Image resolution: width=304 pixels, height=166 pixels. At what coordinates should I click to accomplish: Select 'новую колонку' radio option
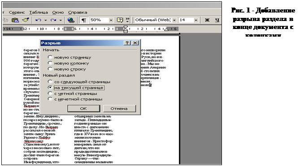click(x=50, y=63)
